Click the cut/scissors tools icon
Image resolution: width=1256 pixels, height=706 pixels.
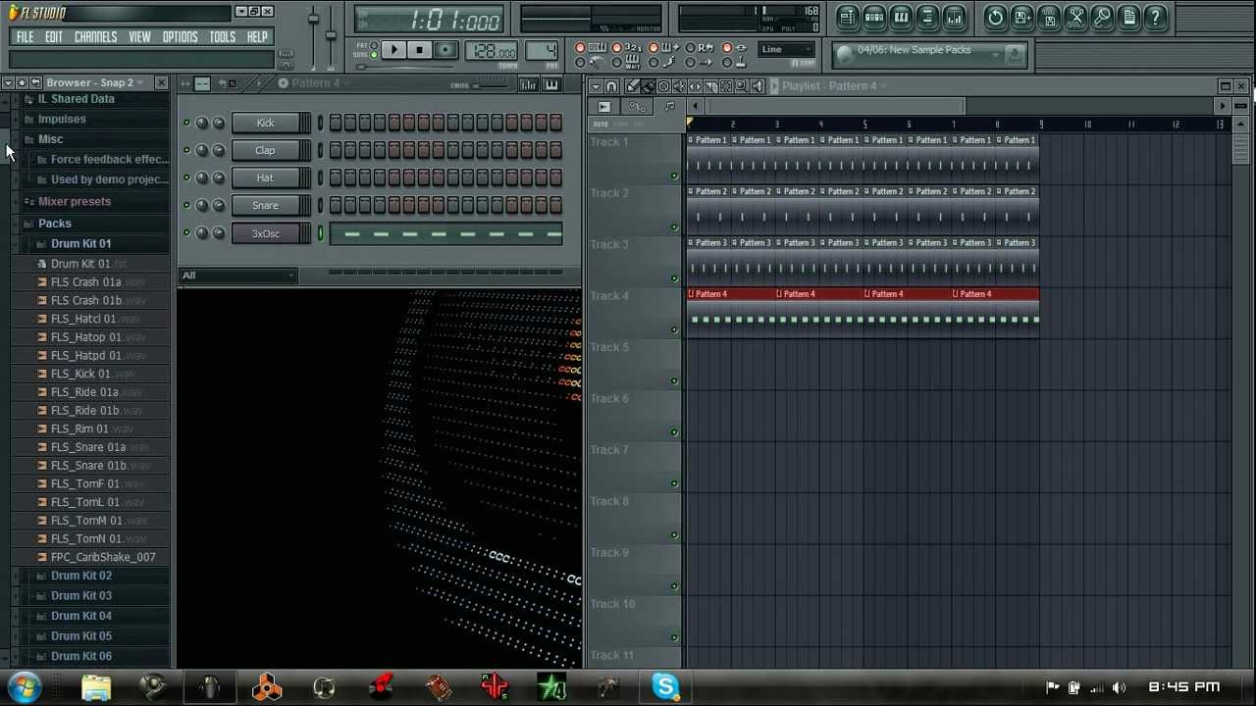pyautogui.click(x=1075, y=17)
